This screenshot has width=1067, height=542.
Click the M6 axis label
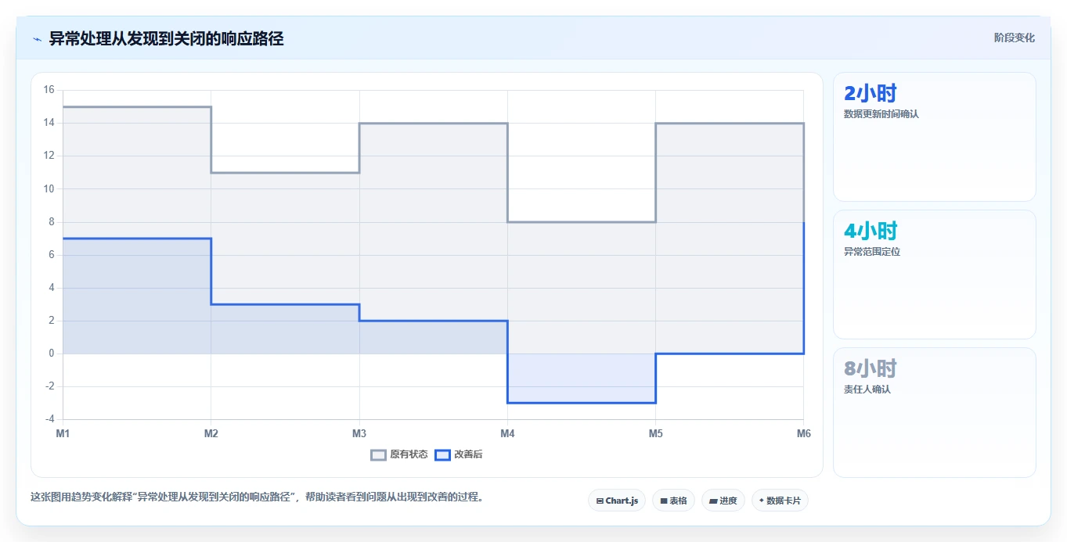tap(803, 433)
